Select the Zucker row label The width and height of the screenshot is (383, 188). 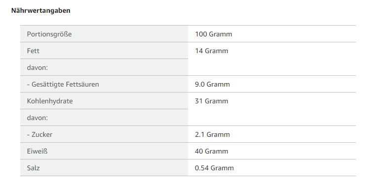(x=39, y=134)
